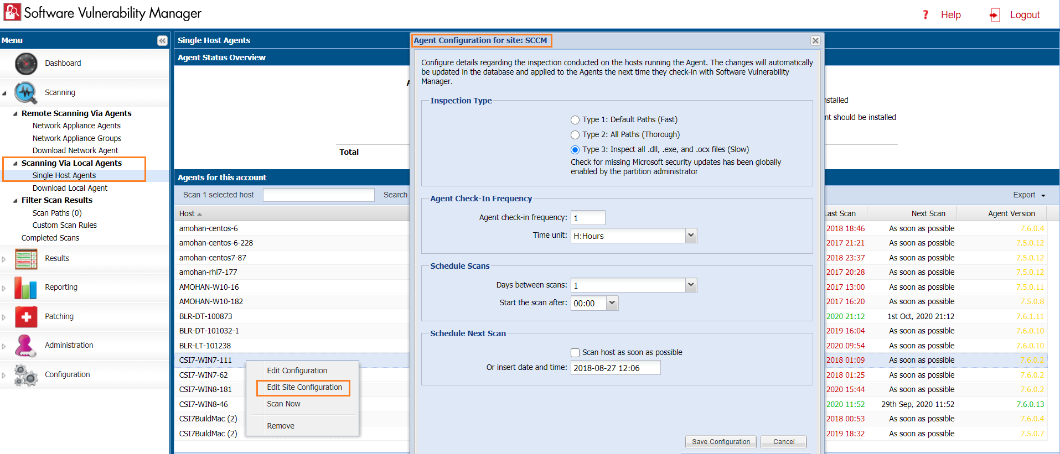The width and height of the screenshot is (1060, 454).
Task: Expand the Patching section arrow
Action: pyautogui.click(x=4, y=317)
